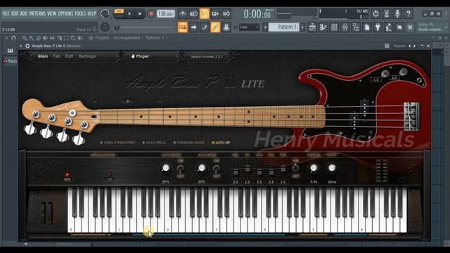Click the plus button next to Pattern 1
450x253 pixels.
(302, 27)
